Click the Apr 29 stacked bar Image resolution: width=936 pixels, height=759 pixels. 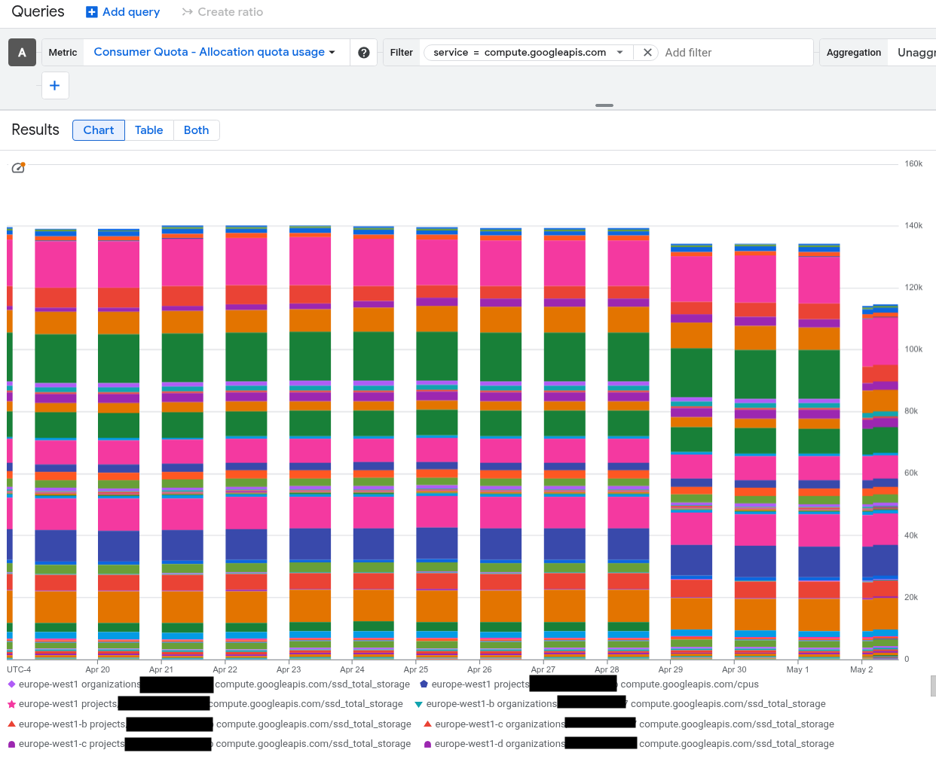point(691,452)
